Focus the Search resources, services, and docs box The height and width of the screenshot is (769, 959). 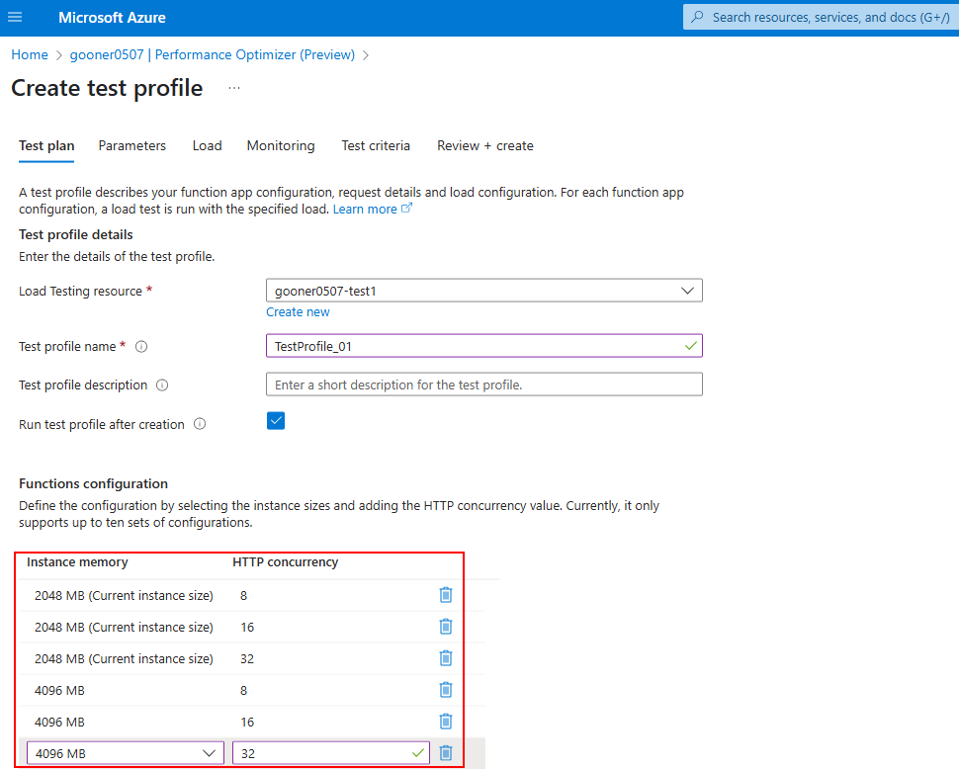click(821, 17)
